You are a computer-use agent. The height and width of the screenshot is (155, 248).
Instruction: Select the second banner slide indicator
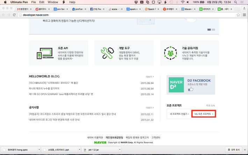click(213, 30)
